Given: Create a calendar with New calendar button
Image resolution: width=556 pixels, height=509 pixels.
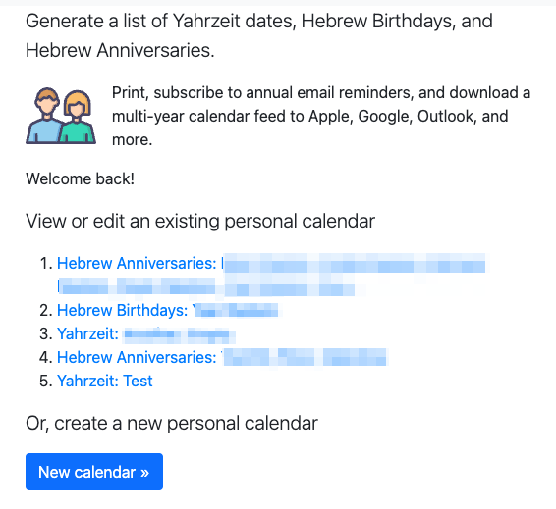Looking at the screenshot, I should [94, 472].
